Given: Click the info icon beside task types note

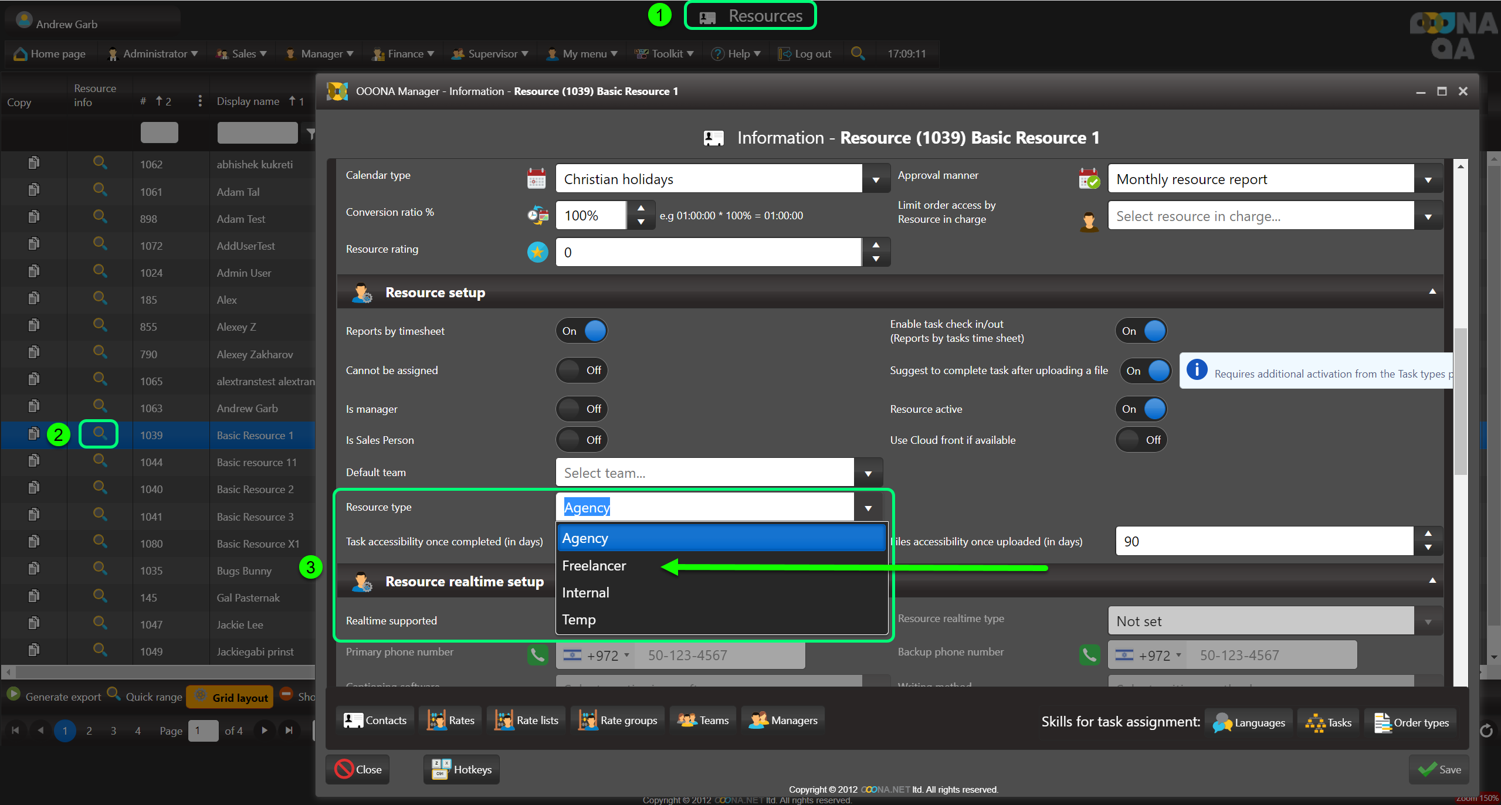Looking at the screenshot, I should [1197, 371].
